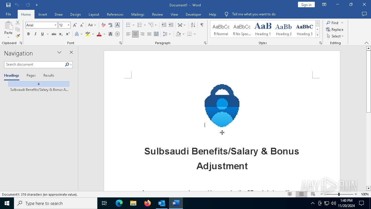The image size is (371, 209).
Task: Switch to the Insert tab
Action: click(x=43, y=14)
